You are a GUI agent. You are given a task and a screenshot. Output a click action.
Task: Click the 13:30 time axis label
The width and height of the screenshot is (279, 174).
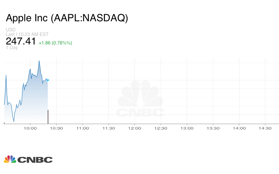coord(213,128)
